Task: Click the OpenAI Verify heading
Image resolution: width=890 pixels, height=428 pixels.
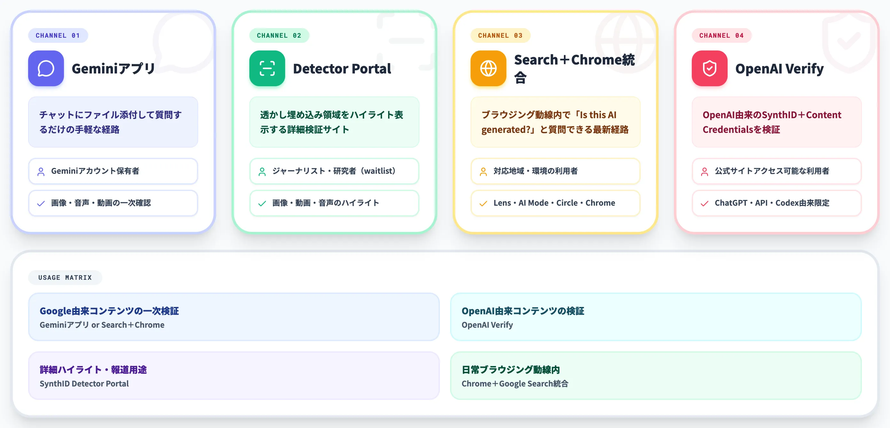Action: tap(779, 68)
